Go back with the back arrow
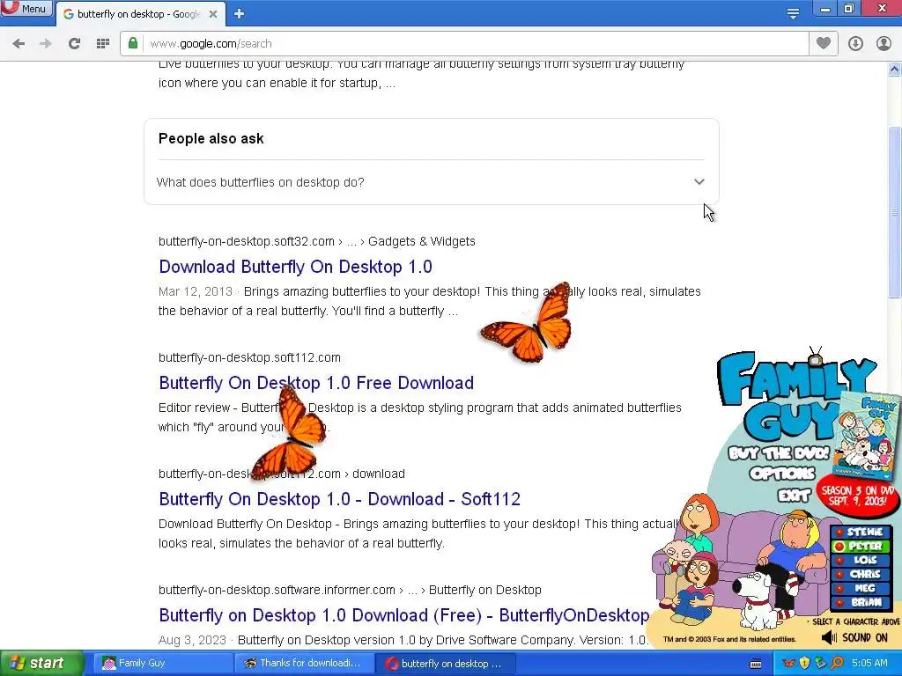Image resolution: width=902 pixels, height=676 pixels. [x=18, y=44]
